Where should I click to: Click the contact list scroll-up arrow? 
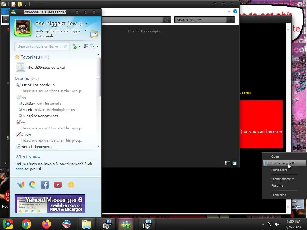tap(98, 55)
